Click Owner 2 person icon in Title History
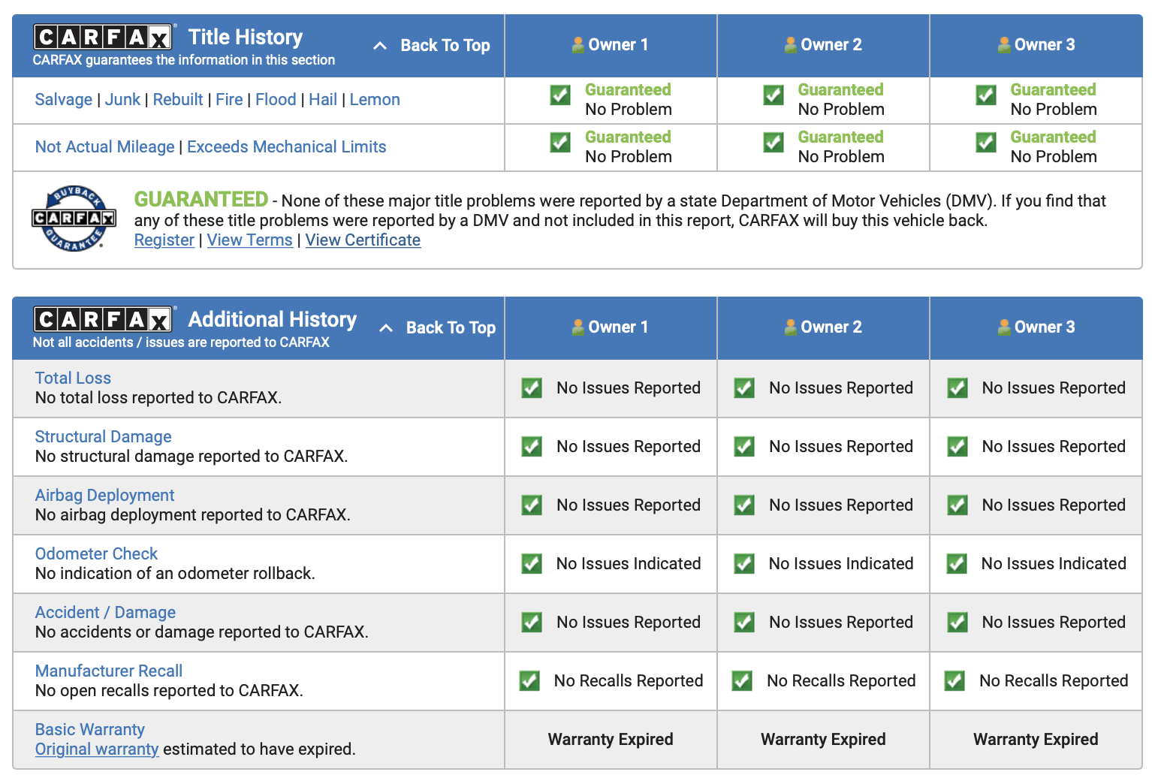 790,45
